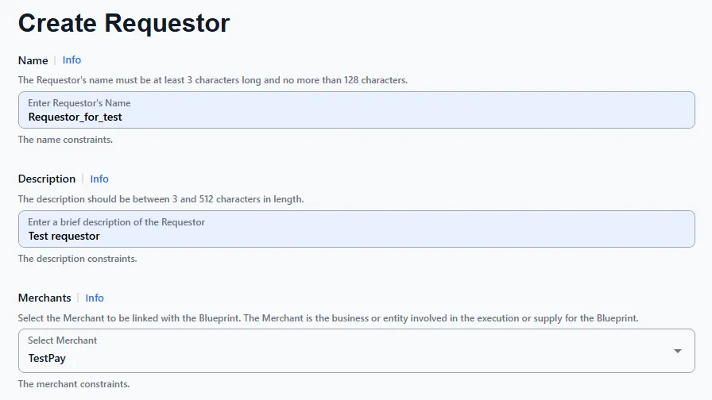Click the 'Create Requestor' page heading
Image resolution: width=712 pixels, height=400 pixels.
point(124,23)
